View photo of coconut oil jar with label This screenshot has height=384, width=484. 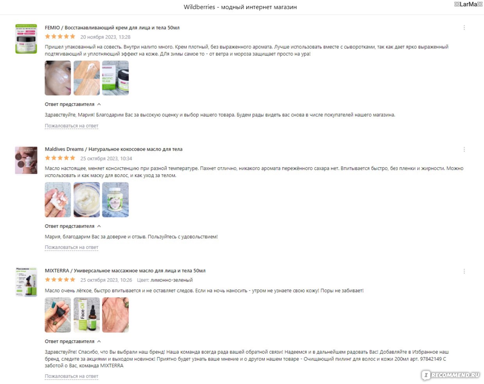[x=115, y=200]
